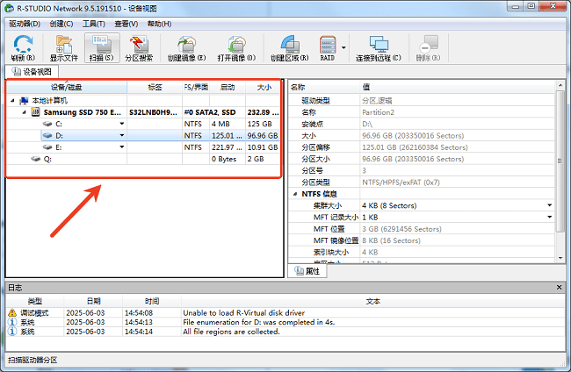Click the log 类型 column header
Image resolution: width=571 pixels, height=372 pixels.
click(x=35, y=301)
